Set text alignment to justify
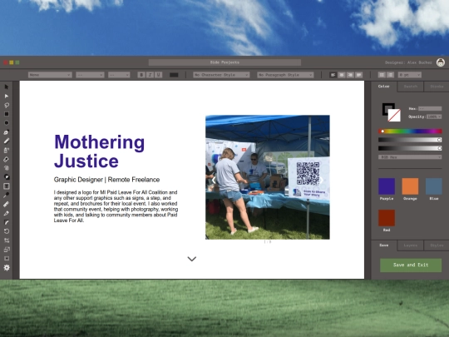This screenshot has width=449, height=337. [359, 75]
